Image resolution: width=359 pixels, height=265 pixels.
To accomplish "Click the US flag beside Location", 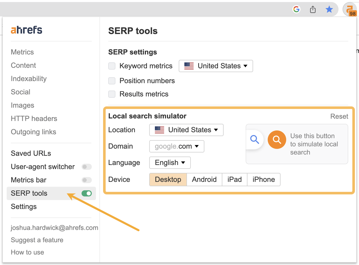I will point(159,130).
